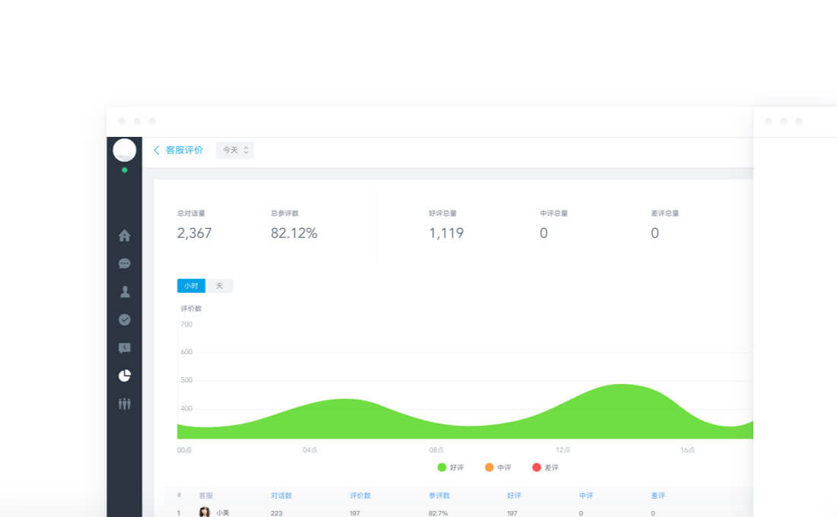Screen dimensions: 837x517
Task: Toggle the 差评 red legend series
Action: (546, 468)
